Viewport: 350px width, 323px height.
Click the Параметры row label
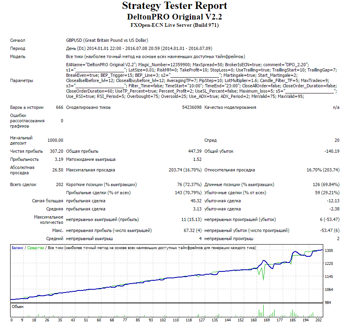pos(21,80)
